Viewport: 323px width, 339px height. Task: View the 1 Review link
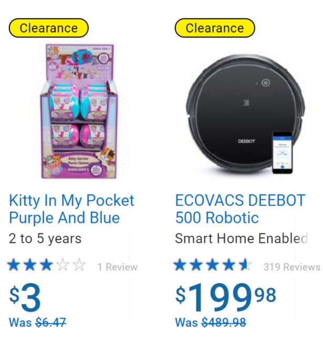117,267
